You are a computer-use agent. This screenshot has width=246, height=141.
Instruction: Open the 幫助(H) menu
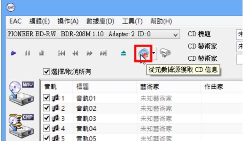[x=161, y=21]
